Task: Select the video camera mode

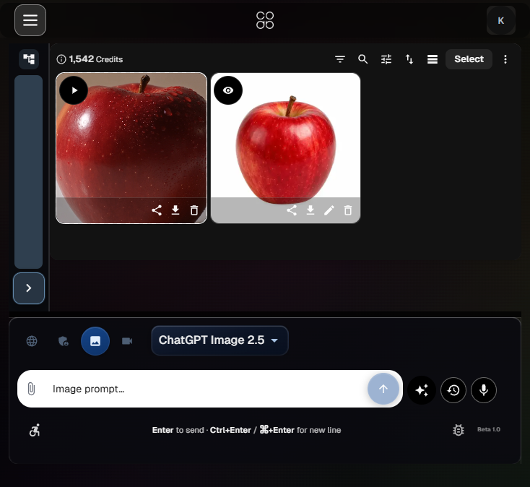Action: click(127, 341)
